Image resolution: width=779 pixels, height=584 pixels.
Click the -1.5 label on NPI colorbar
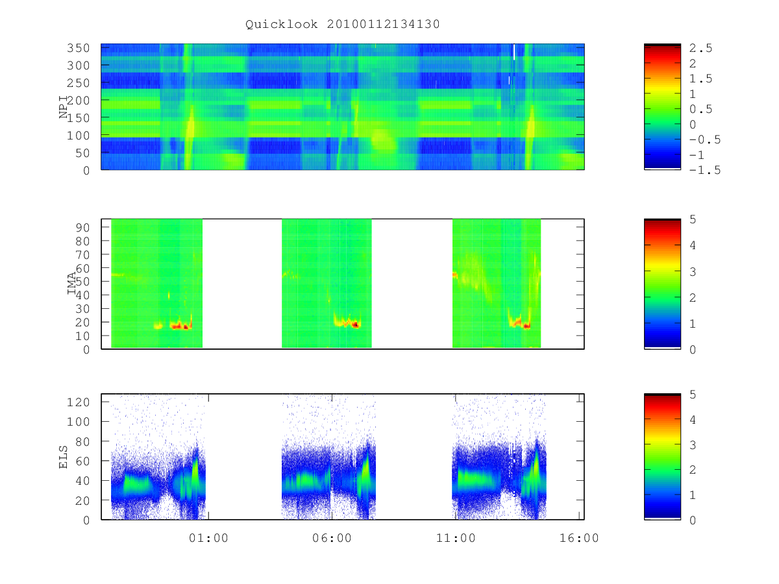point(705,170)
